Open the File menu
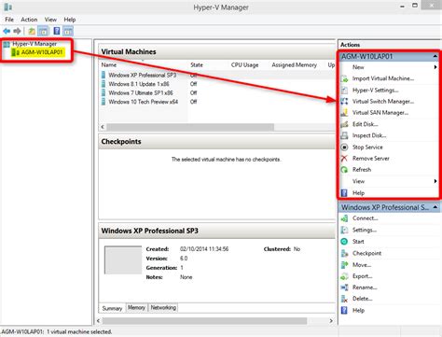442x337 pixels. [x=9, y=20]
